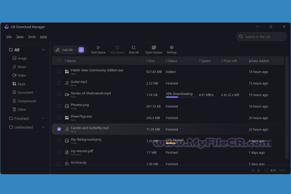Select the All category label
Viewport: 291px width, 194px height.
pyautogui.click(x=17, y=50)
